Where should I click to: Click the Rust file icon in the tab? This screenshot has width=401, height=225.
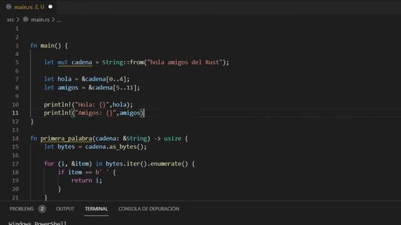(x=9, y=7)
